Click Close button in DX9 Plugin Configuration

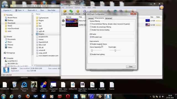click(131, 67)
